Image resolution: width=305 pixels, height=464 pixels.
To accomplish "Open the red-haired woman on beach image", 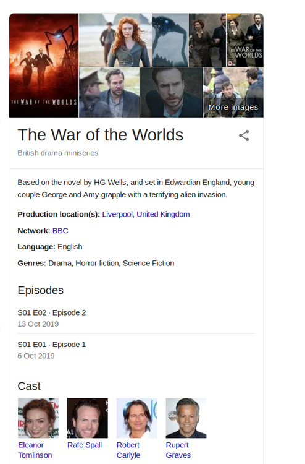I will point(115,40).
